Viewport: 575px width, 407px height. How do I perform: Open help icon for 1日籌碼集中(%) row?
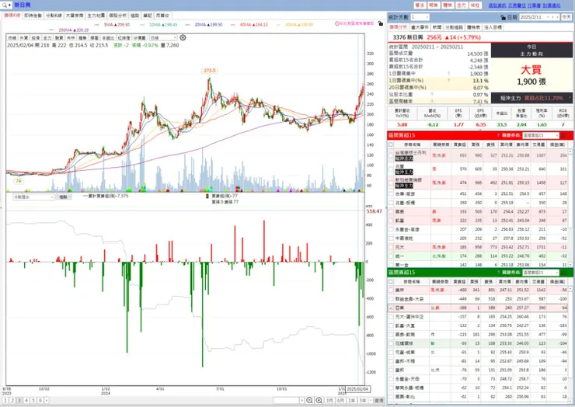point(448,80)
